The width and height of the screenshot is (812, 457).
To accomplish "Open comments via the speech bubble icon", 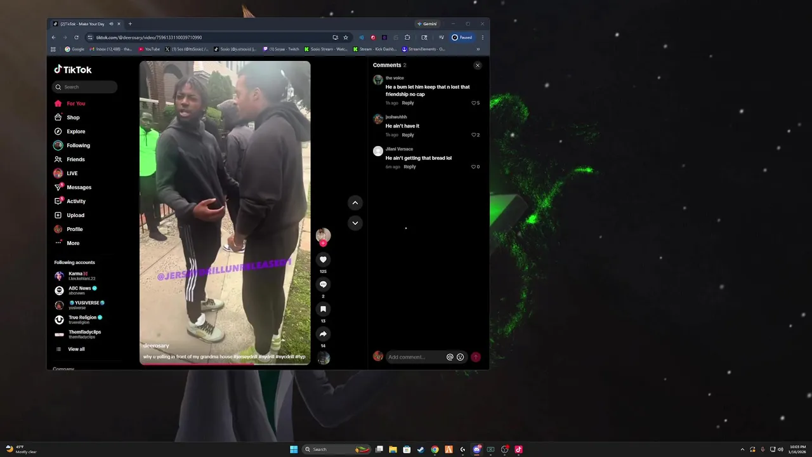I will coord(323,284).
